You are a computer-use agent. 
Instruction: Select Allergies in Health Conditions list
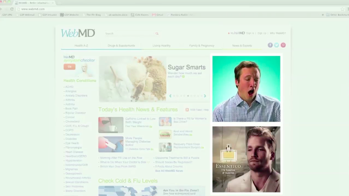(71, 91)
